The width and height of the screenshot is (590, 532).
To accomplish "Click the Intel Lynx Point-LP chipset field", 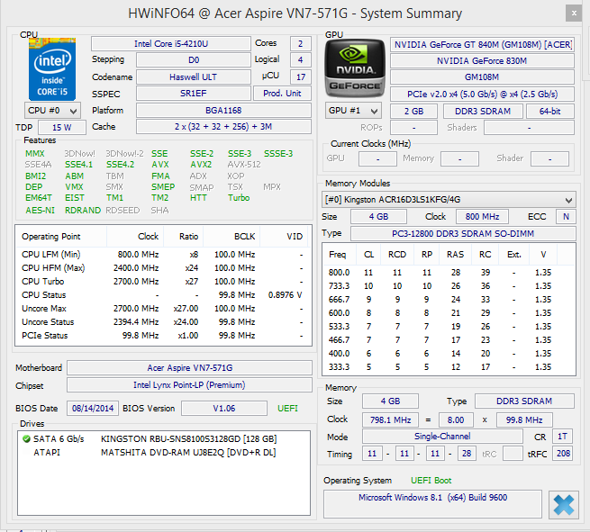I will (x=190, y=385).
